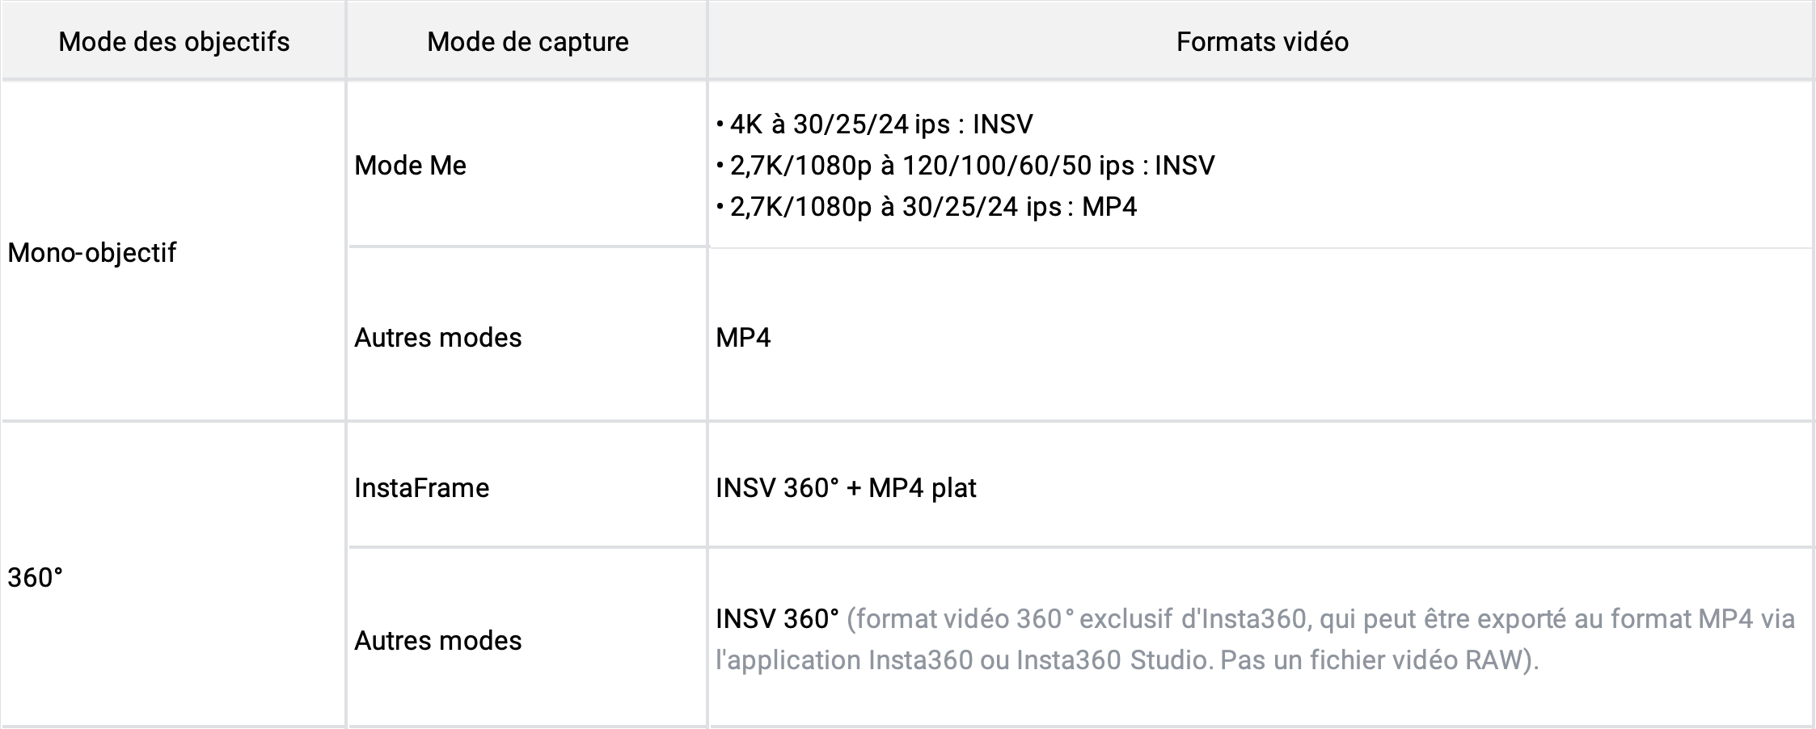This screenshot has width=1816, height=729.
Task: Click the "Mode de capture" column header
Action: (527, 41)
